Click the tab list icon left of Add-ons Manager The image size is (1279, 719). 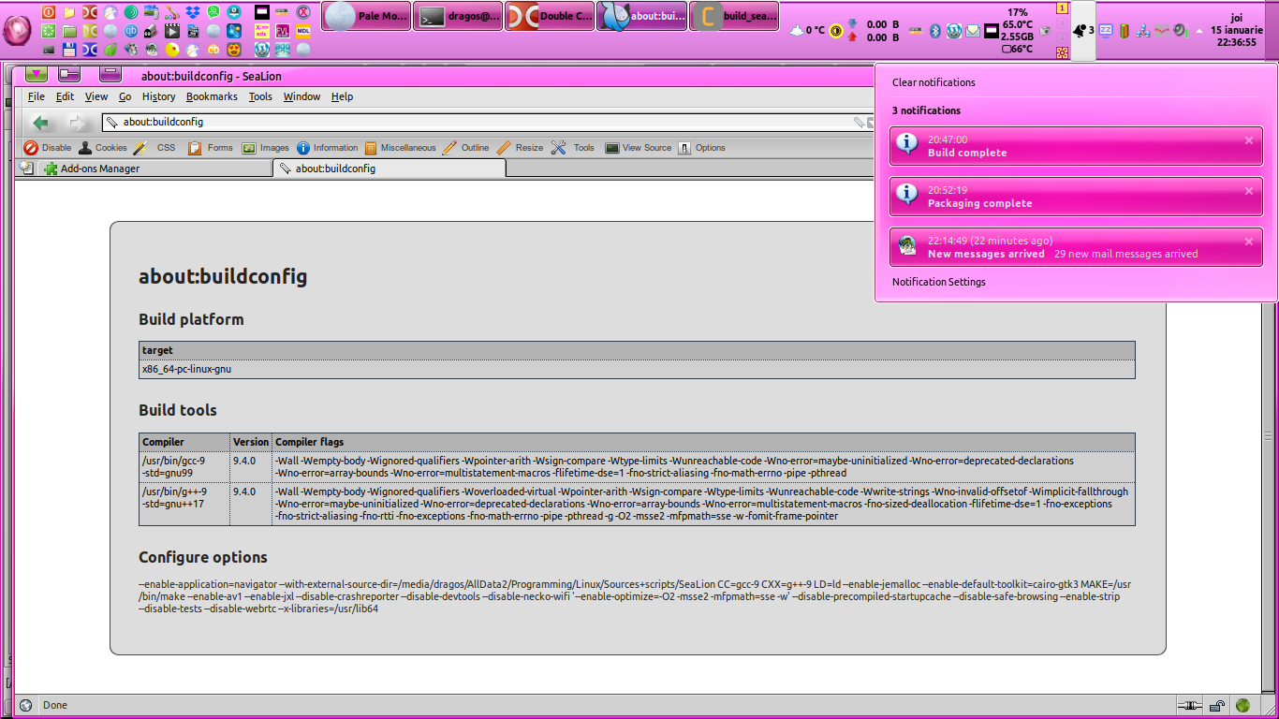[x=25, y=169]
